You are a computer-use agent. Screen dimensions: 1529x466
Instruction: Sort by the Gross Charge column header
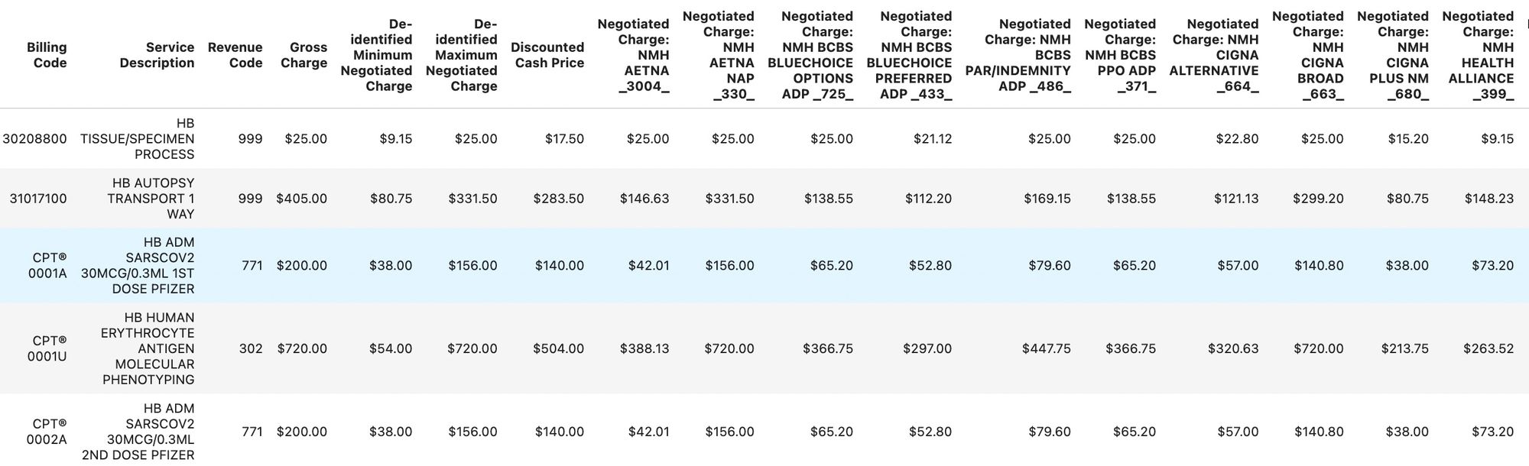pos(304,55)
